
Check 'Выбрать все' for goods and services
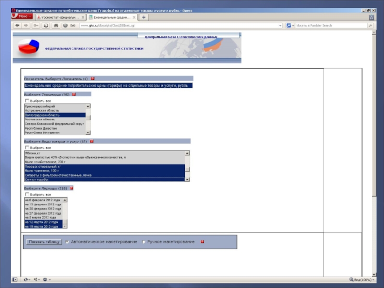27,148
